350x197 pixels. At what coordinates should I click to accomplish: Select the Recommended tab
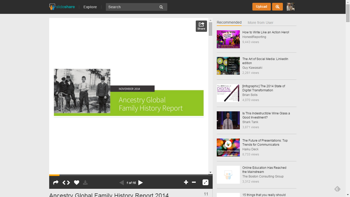pyautogui.click(x=229, y=23)
